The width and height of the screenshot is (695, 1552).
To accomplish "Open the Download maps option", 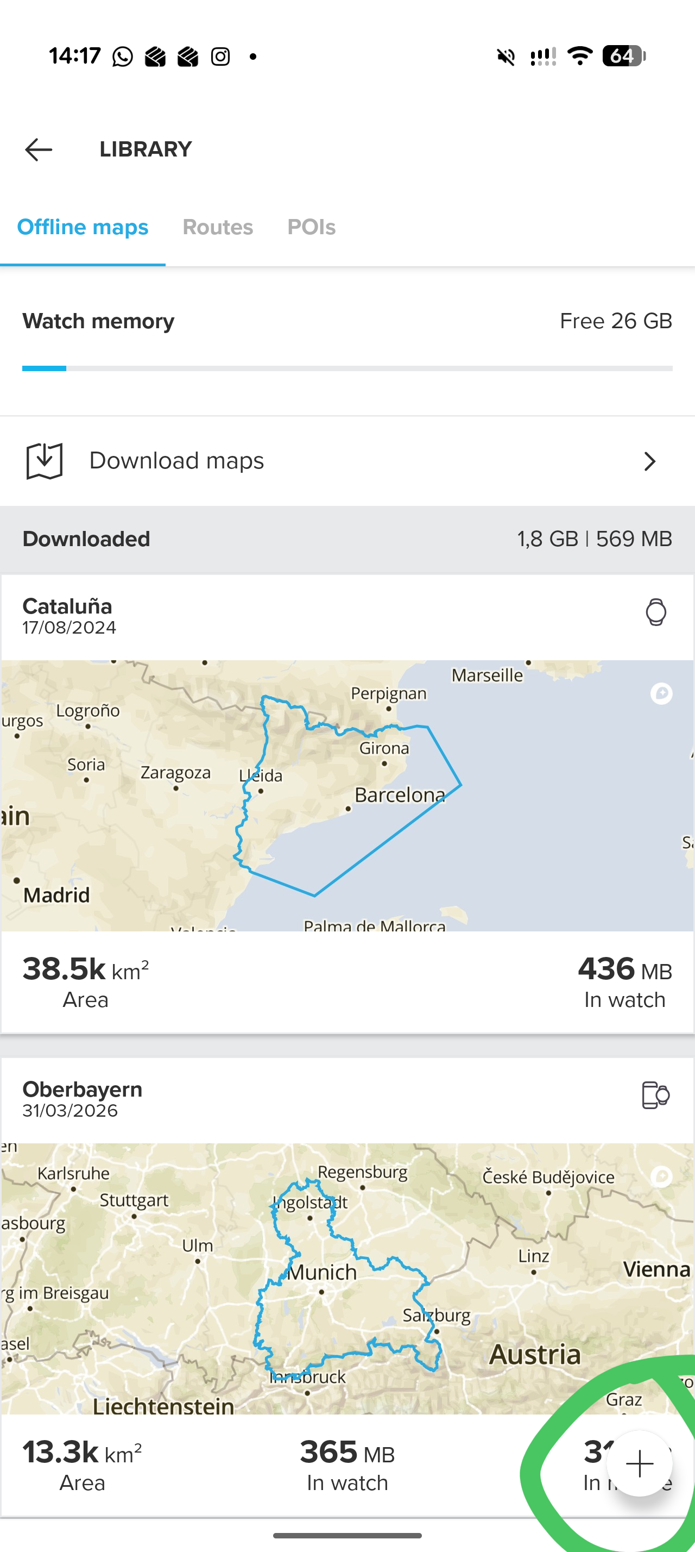I will tap(177, 461).
